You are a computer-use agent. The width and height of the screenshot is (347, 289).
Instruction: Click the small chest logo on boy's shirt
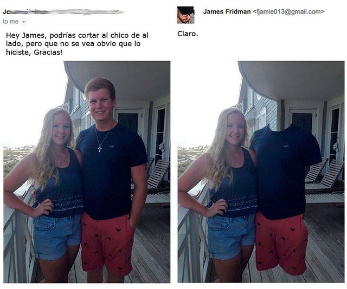[x=111, y=146]
